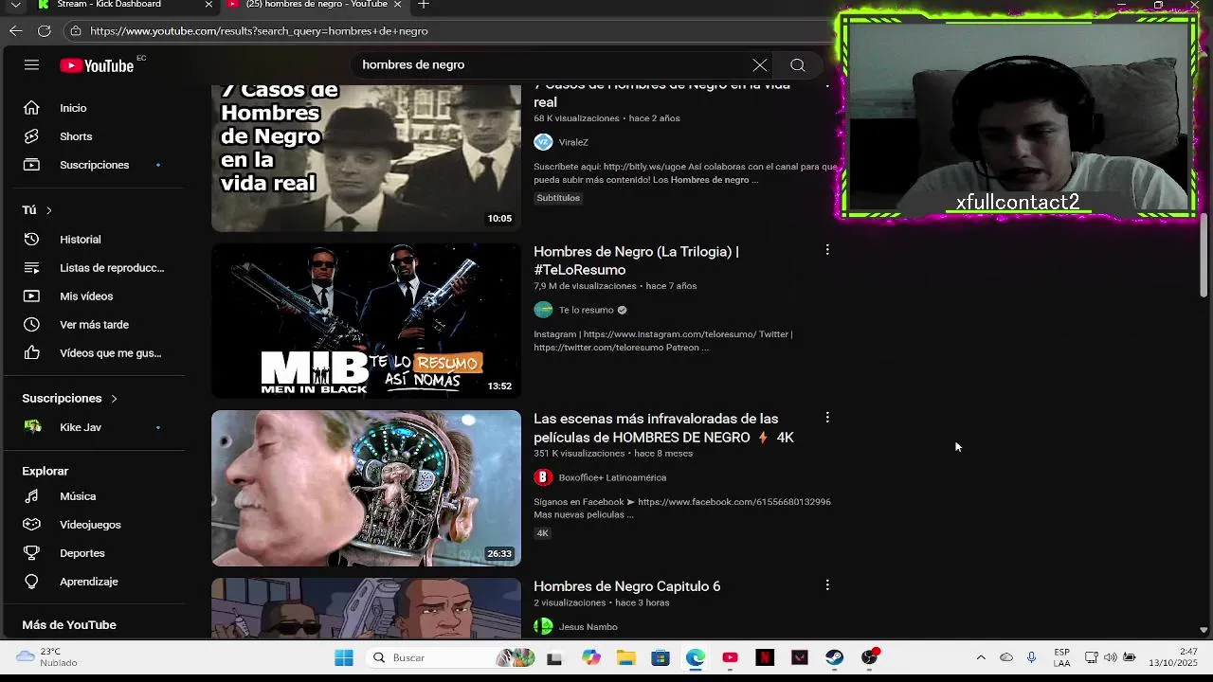Screen dimensions: 1213x682
Task: Show hidden system tray icons chevron
Action: click(x=981, y=657)
